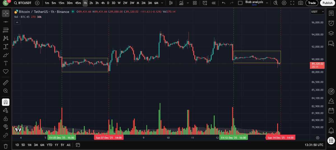Click the Publish button
Viewport: 336px width, 150px height.
327,3
